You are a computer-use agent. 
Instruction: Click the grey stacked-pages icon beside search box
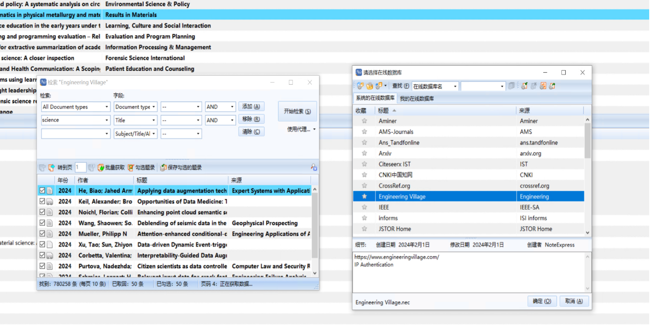(511, 86)
